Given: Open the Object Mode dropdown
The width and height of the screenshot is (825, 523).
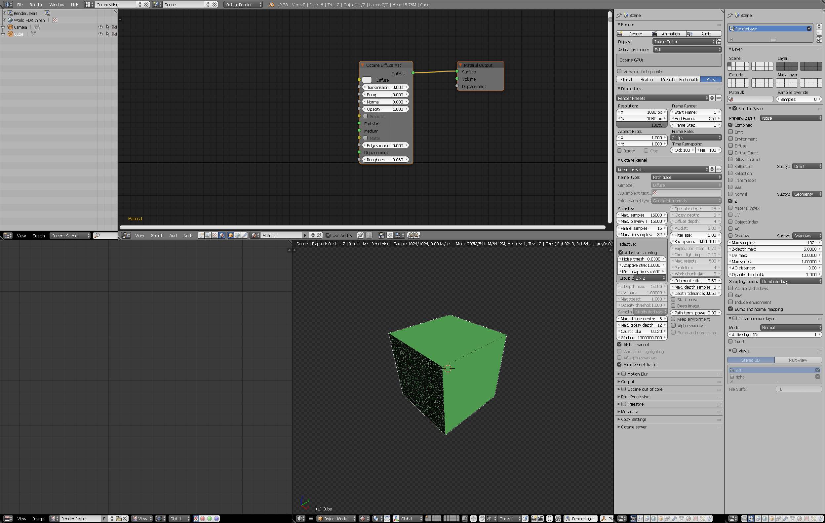Looking at the screenshot, I should (x=336, y=519).
